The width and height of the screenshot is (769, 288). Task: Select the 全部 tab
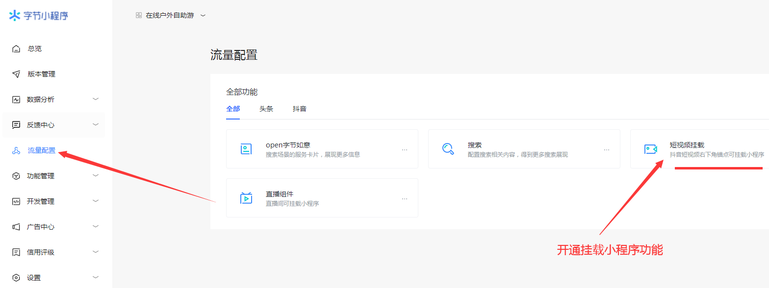click(x=233, y=109)
